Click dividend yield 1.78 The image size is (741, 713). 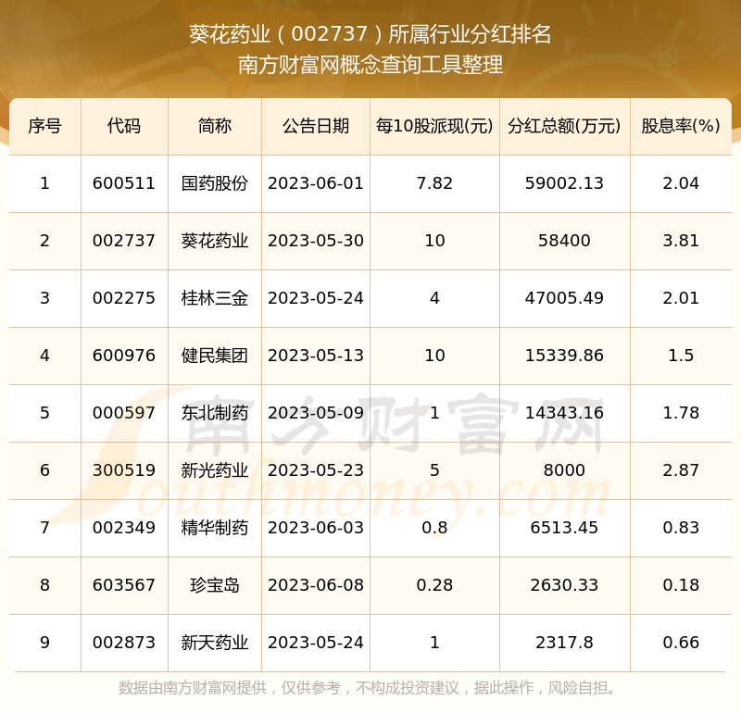[x=681, y=413]
